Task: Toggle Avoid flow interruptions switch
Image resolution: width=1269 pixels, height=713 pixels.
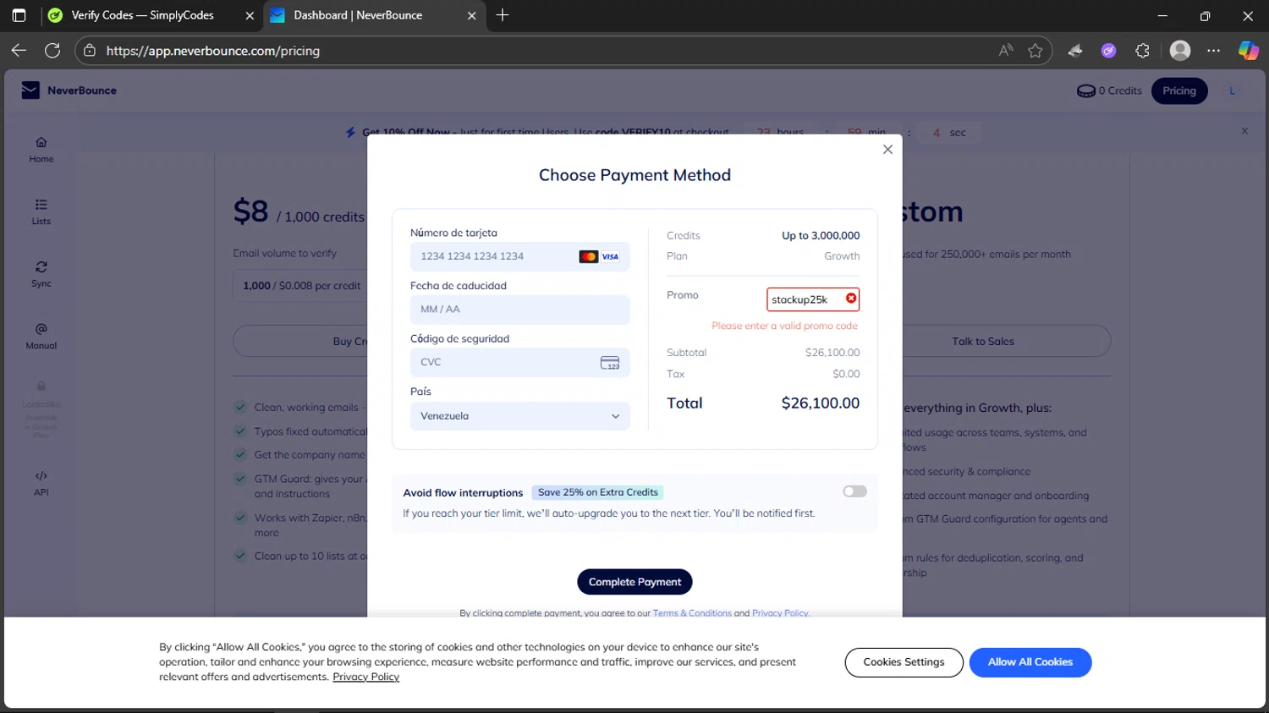Action: pos(854,491)
